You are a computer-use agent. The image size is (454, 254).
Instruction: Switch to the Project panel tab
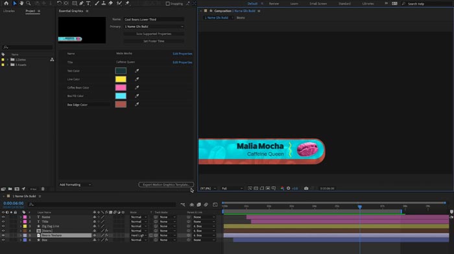tap(30, 11)
